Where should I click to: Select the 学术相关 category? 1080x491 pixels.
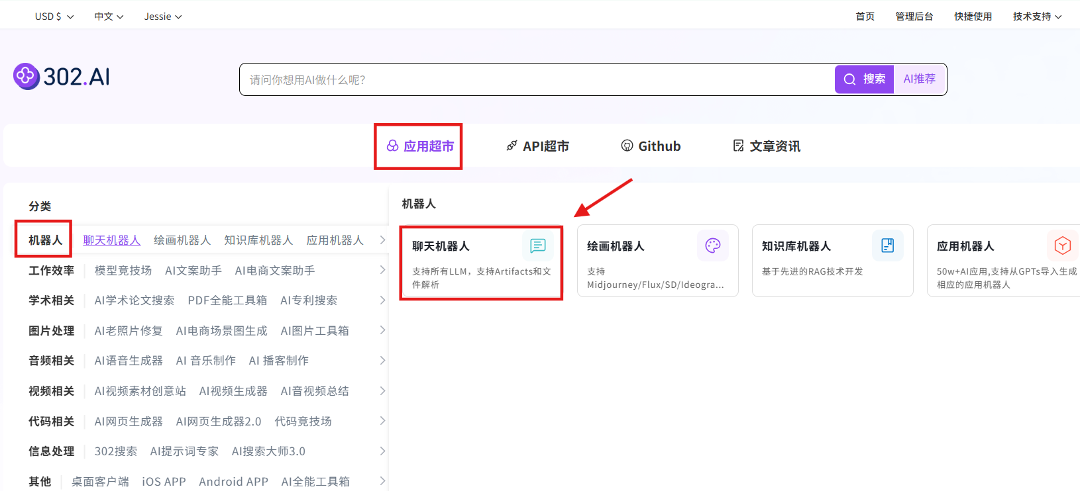pyautogui.click(x=51, y=300)
